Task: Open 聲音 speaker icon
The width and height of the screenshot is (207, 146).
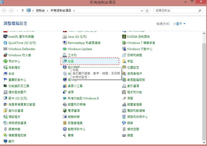Action: 65,135
